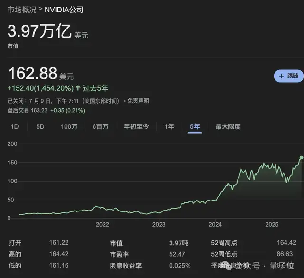Select the 年初至今 year-to-date tab
This screenshot has width=304, height=278.
tap(136, 126)
